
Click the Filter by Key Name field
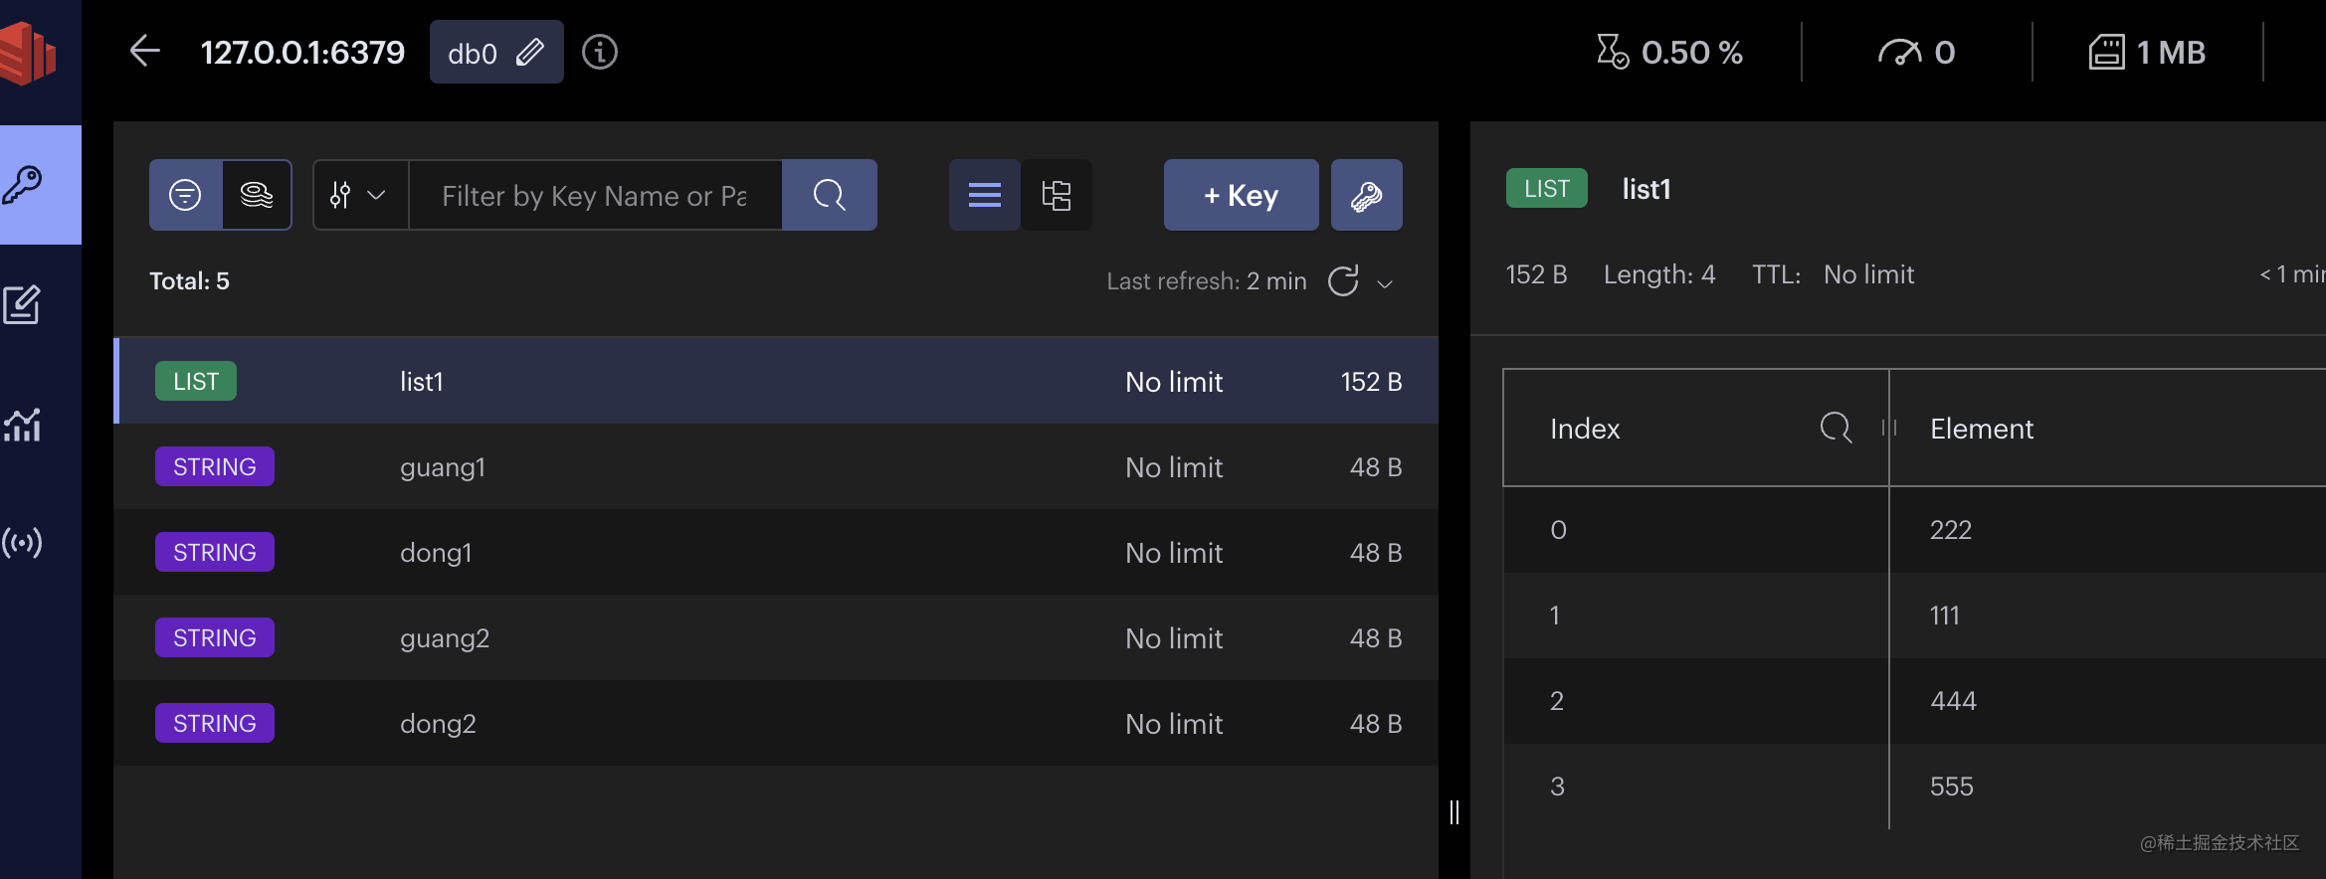594,196
